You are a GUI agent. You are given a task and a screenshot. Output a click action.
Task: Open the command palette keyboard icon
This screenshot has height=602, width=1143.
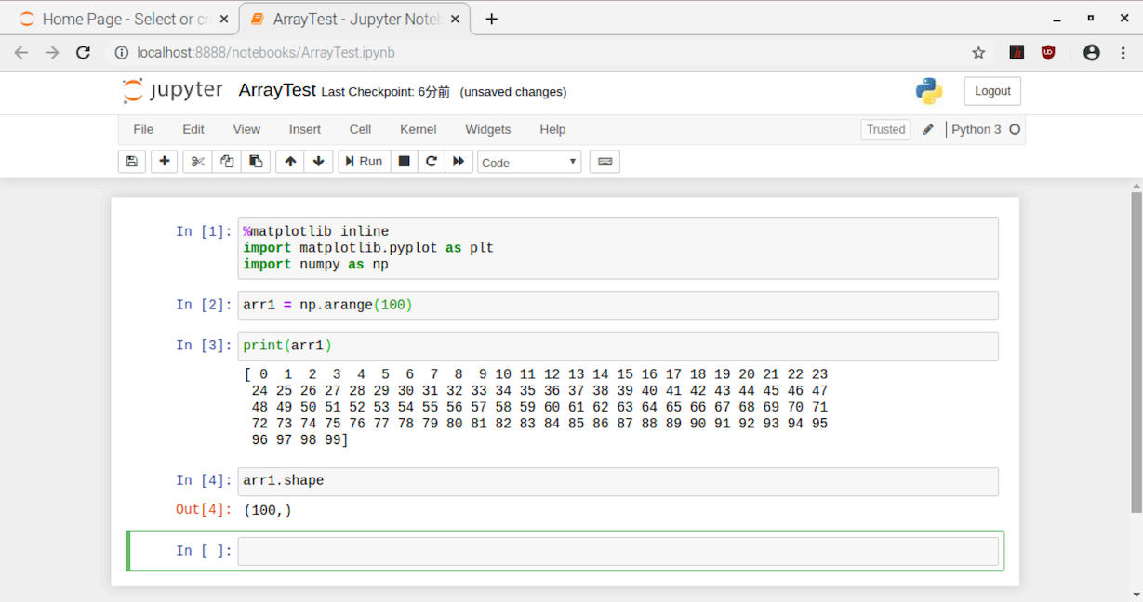coord(605,162)
